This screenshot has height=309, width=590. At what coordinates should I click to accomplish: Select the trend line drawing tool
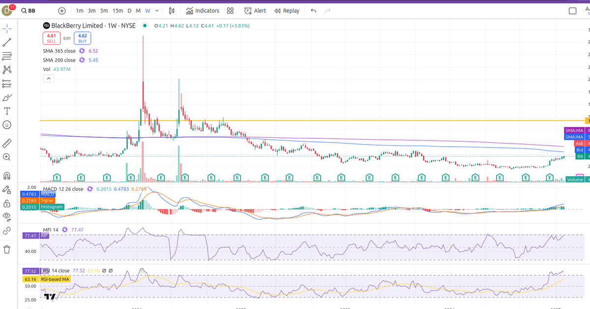pos(7,42)
